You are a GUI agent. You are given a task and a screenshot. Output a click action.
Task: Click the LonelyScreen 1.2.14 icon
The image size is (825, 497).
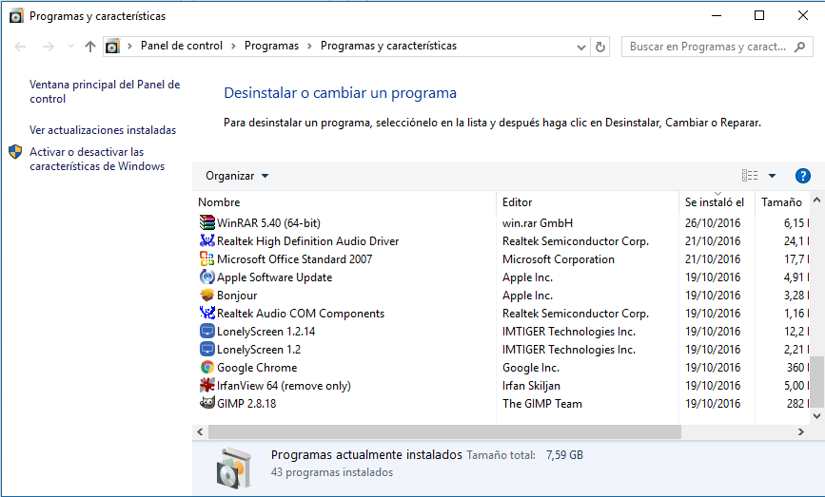click(207, 331)
